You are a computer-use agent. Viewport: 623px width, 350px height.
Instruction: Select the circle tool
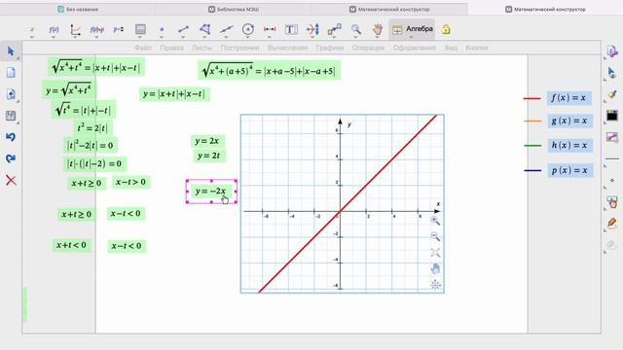pyautogui.click(x=248, y=29)
